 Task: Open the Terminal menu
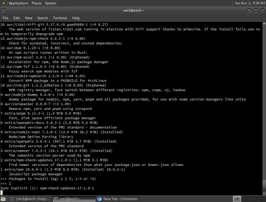tap(60, 18)
